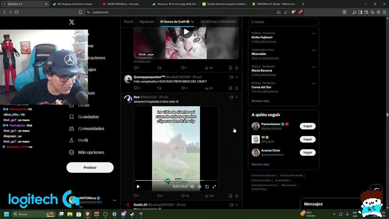Seek on the video progress bar
This screenshot has height=219, width=389.
click(x=176, y=180)
